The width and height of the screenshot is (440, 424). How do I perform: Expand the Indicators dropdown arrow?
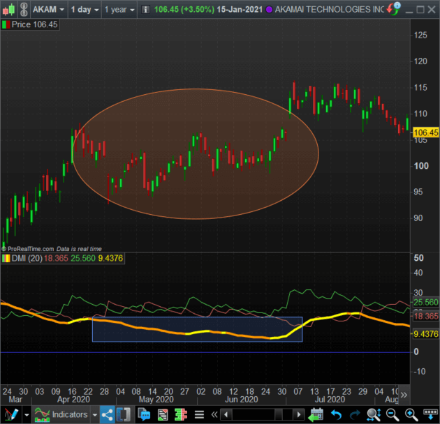click(x=95, y=415)
